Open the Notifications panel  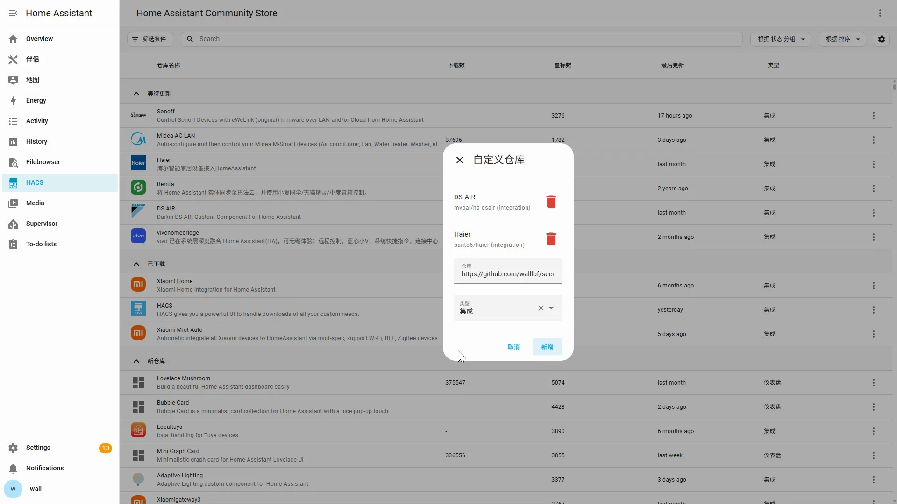tap(60, 468)
